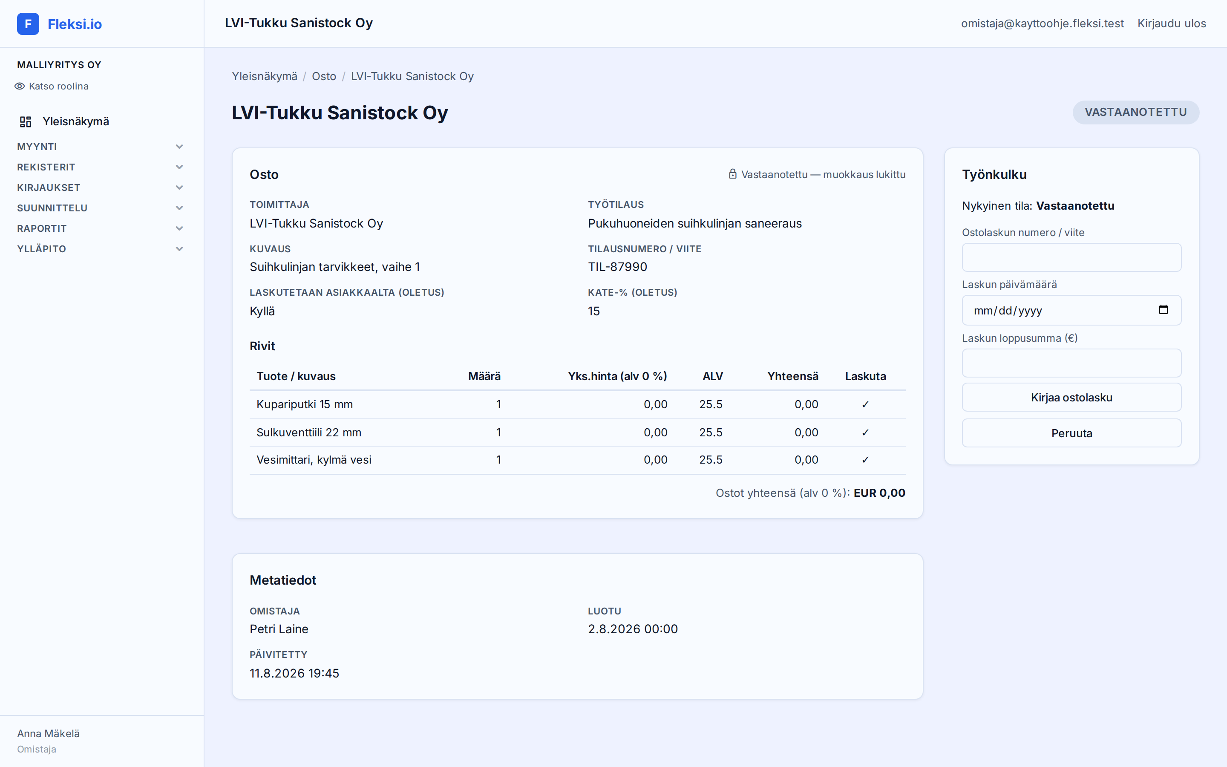
Task: Click the Työnkulku panel heading
Action: point(994,175)
